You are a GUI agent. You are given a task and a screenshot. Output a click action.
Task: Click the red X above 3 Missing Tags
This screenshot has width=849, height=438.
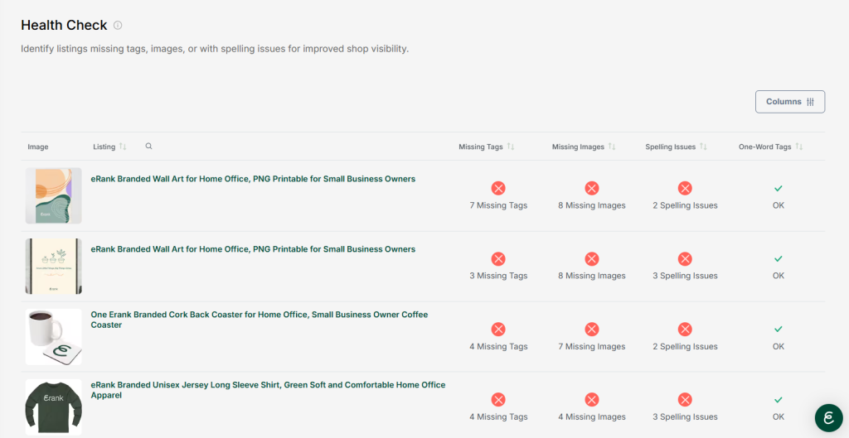click(498, 259)
